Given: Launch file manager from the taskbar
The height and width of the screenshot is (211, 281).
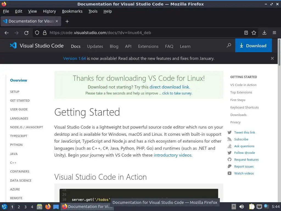Looking at the screenshot, I should (40, 207).
